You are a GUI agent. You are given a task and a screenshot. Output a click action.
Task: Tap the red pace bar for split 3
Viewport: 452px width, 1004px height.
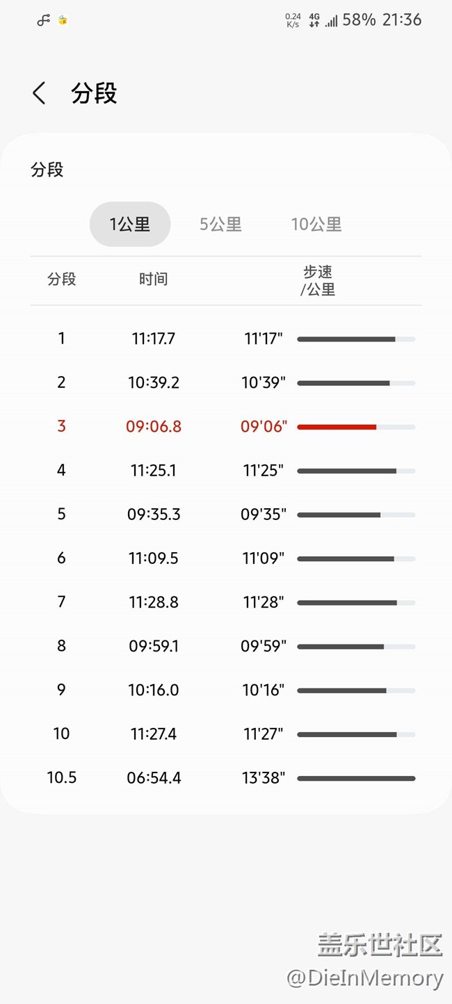337,427
